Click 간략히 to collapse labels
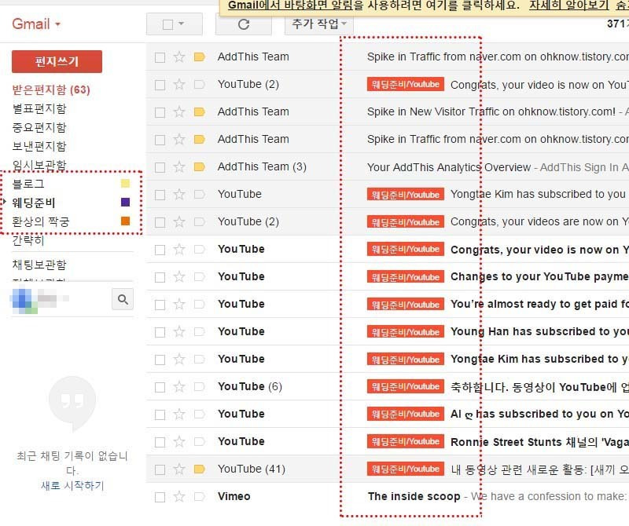 28,240
